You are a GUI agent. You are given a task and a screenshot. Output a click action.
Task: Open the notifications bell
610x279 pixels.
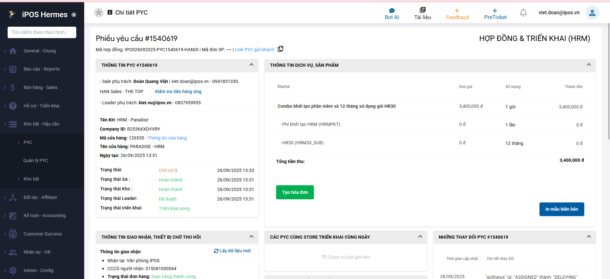point(523,13)
